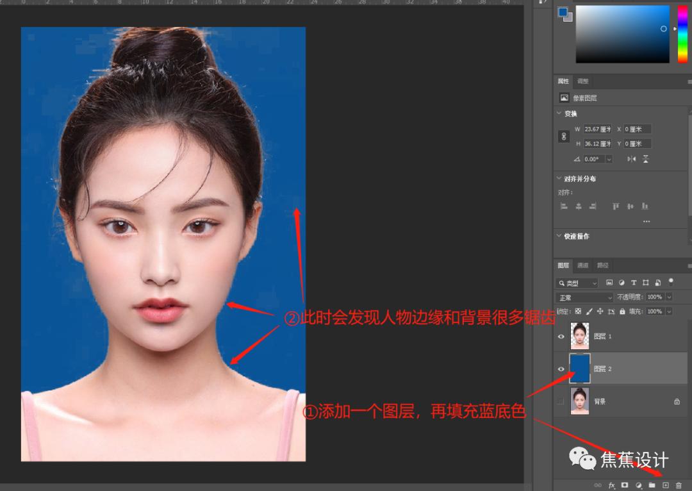Viewport: 692px width, 491px height.
Task: Add a layer mask in the Layers panel
Action: tap(625, 485)
